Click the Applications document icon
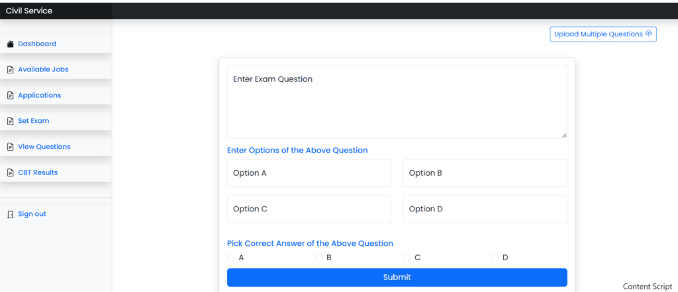The width and height of the screenshot is (678, 292). [10, 96]
